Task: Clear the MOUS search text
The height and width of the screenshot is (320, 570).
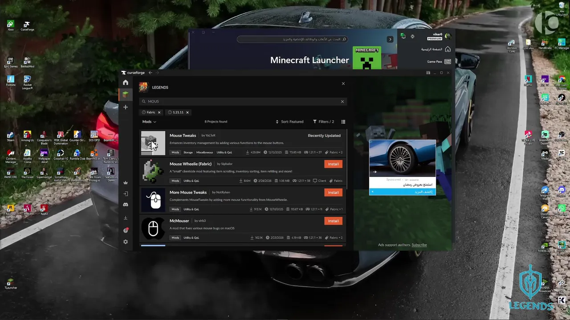Action: pos(342,101)
